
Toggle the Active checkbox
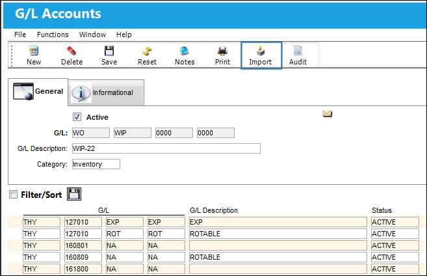77,117
